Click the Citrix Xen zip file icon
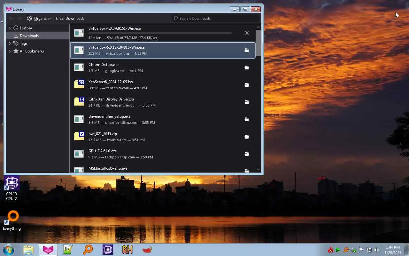This screenshot has height=256, width=409. click(x=79, y=101)
